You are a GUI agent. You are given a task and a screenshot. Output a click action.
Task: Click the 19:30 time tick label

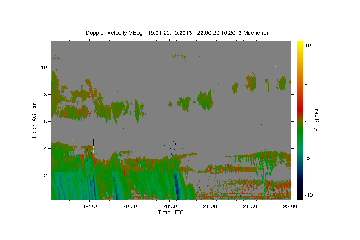coord(90,206)
